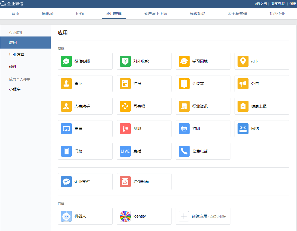Open the 红包封面 red envelope icon
This screenshot has width=297, height=231.
125,182
